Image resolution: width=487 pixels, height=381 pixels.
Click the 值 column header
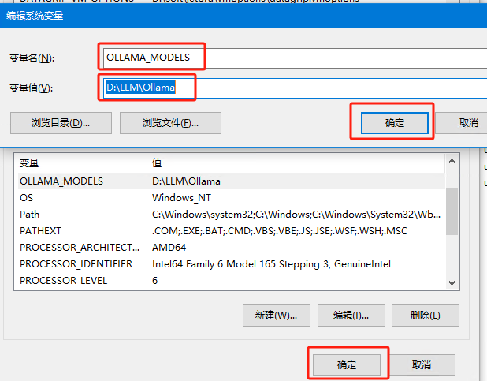coord(296,163)
